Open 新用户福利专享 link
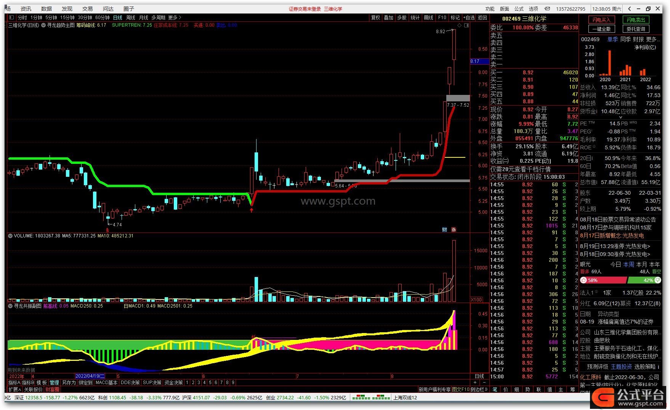 [434, 389]
